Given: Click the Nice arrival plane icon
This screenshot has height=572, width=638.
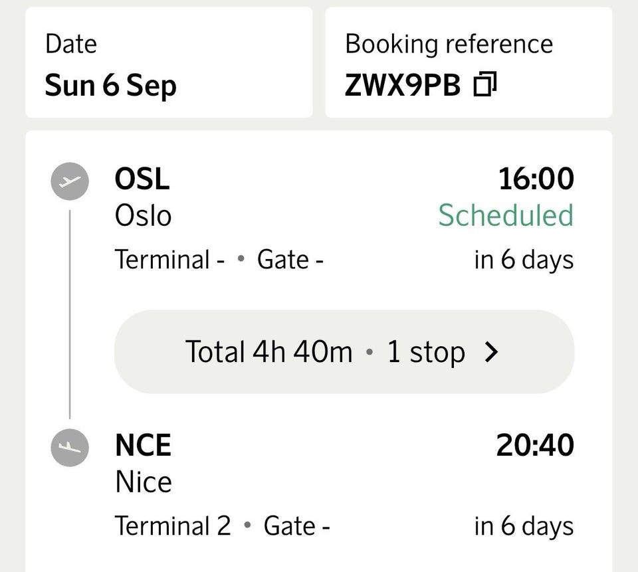Looking at the screenshot, I should [x=70, y=447].
